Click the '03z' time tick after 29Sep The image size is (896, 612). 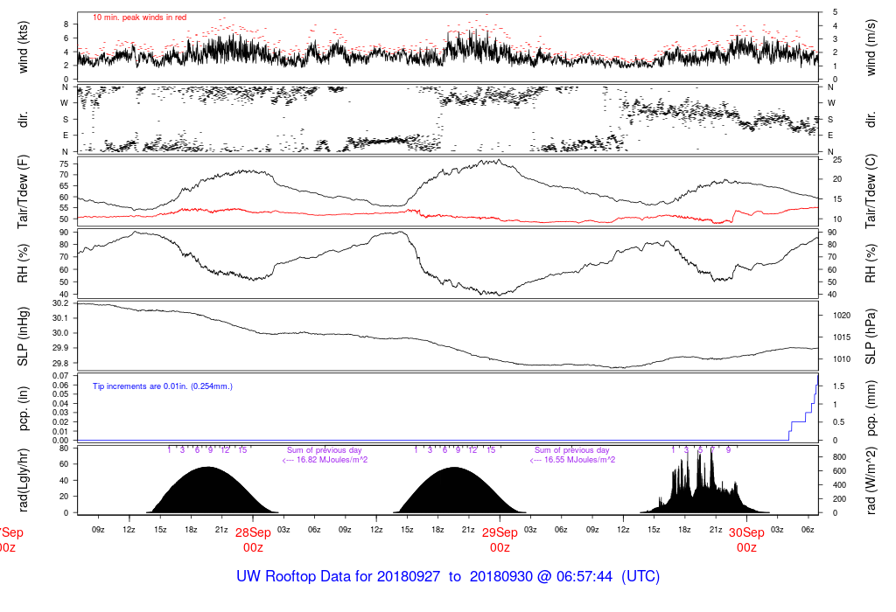pos(530,530)
